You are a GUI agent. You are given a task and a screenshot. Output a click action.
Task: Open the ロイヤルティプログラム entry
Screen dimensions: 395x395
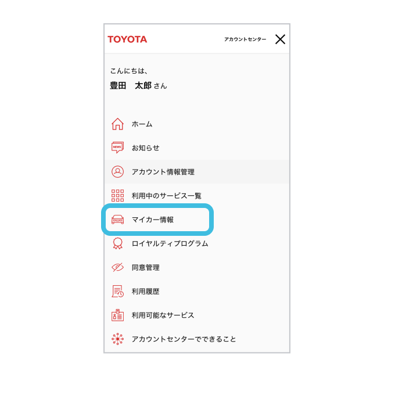[170, 243]
